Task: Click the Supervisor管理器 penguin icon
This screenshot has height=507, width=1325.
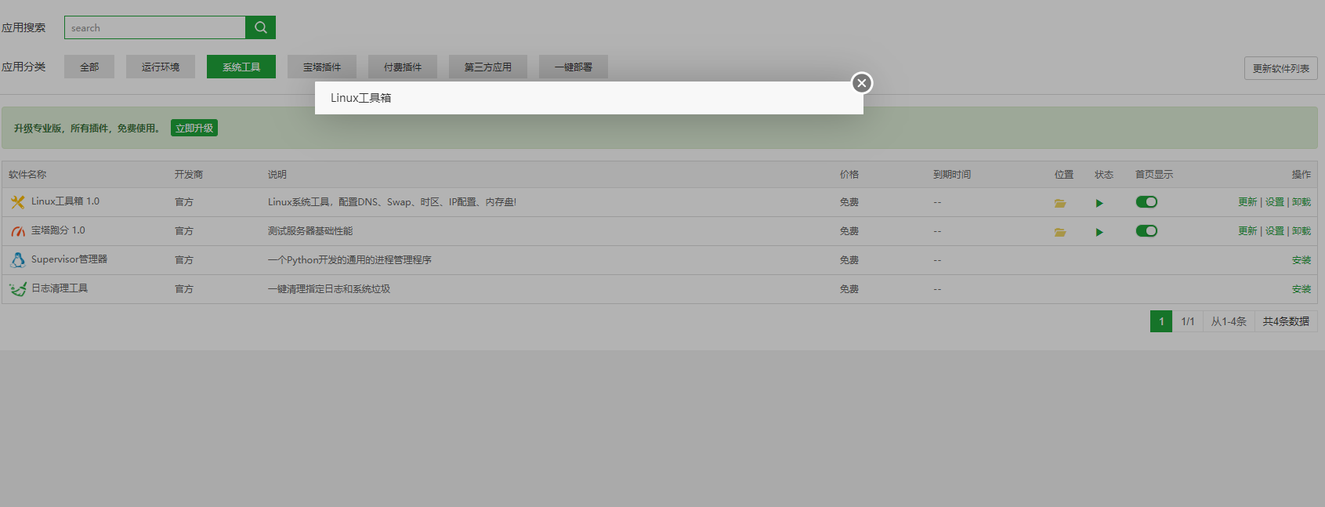Action: [18, 259]
